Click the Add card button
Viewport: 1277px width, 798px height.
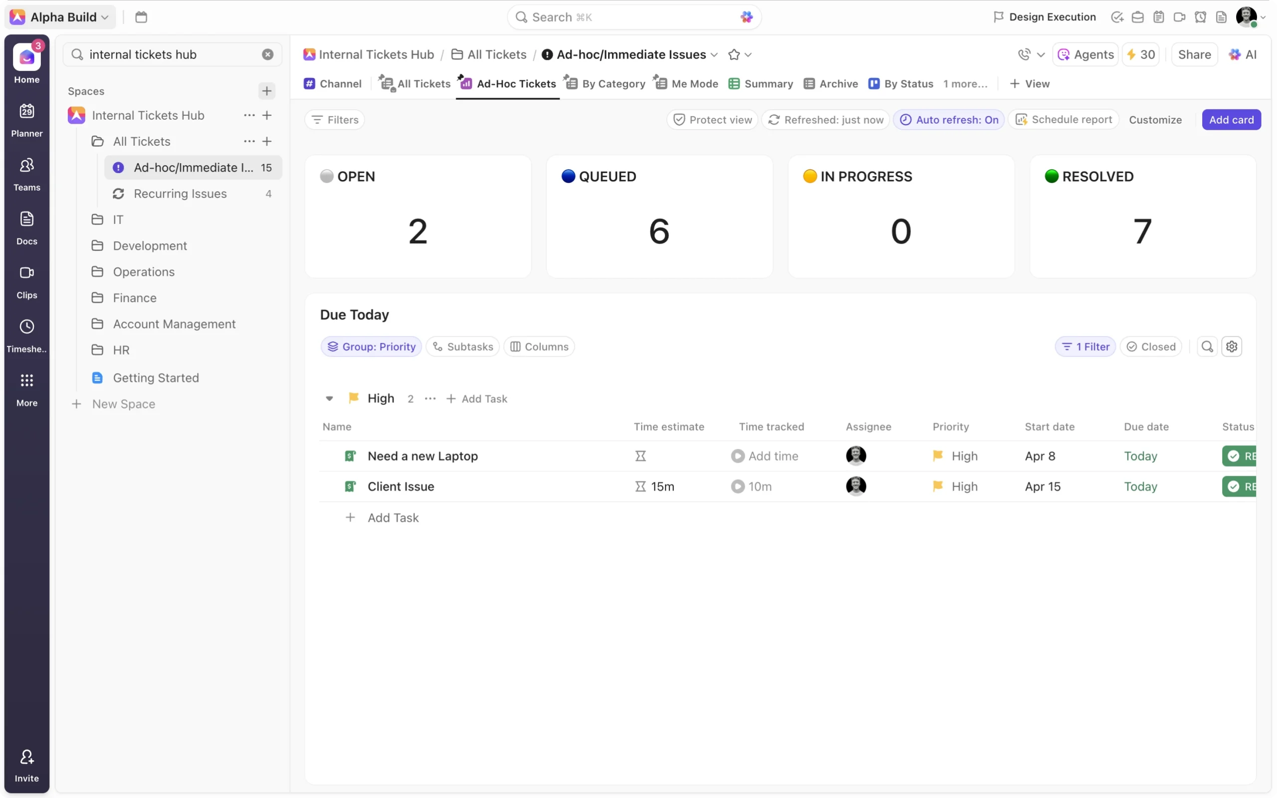[x=1231, y=120]
